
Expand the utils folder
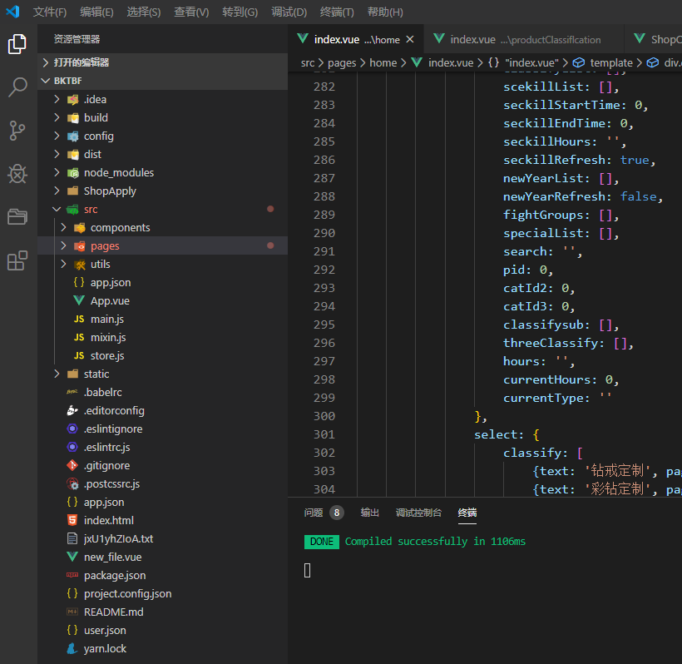tap(63, 264)
